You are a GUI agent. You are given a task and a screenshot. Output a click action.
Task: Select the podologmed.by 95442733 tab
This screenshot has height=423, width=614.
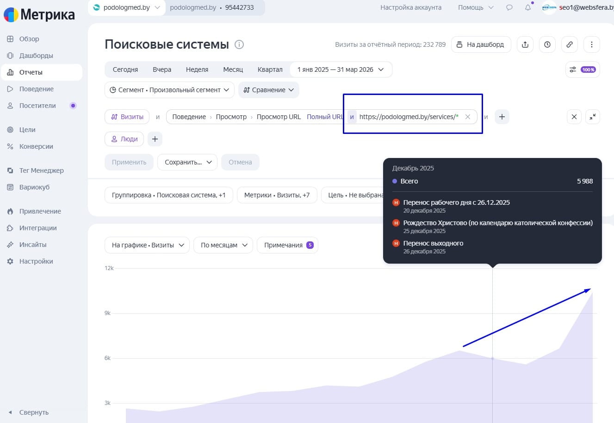212,7
